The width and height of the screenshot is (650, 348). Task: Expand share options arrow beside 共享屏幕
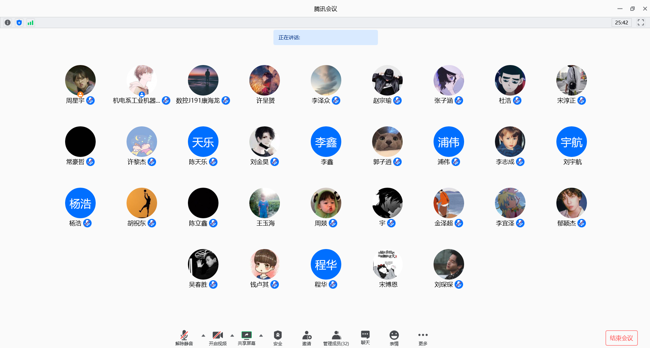tap(261, 335)
